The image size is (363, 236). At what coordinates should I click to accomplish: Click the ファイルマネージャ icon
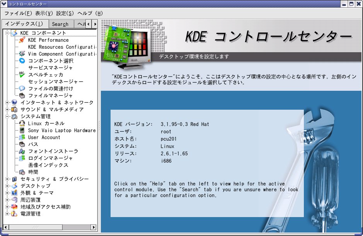22,95
